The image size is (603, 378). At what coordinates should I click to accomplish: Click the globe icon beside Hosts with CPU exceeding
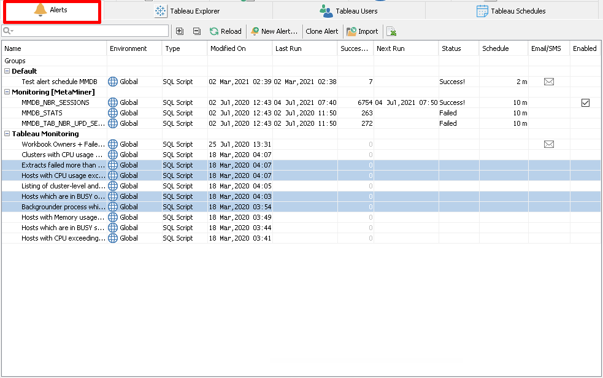click(x=113, y=238)
